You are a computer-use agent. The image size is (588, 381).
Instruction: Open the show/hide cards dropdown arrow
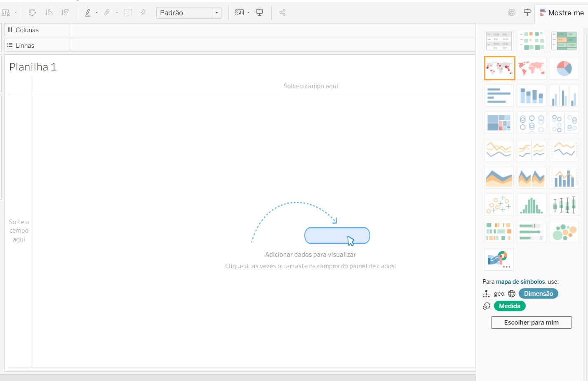click(248, 13)
